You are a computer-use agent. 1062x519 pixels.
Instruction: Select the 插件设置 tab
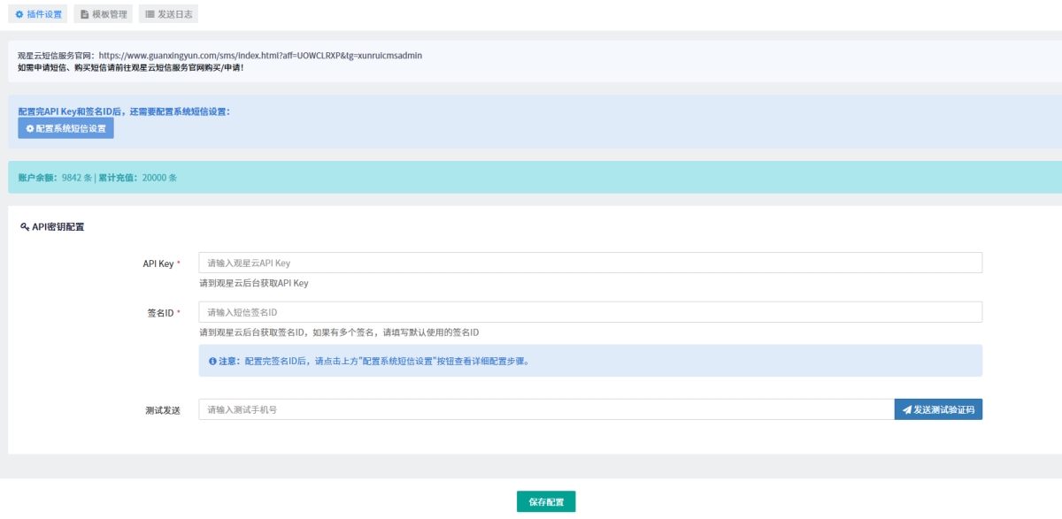tap(38, 14)
